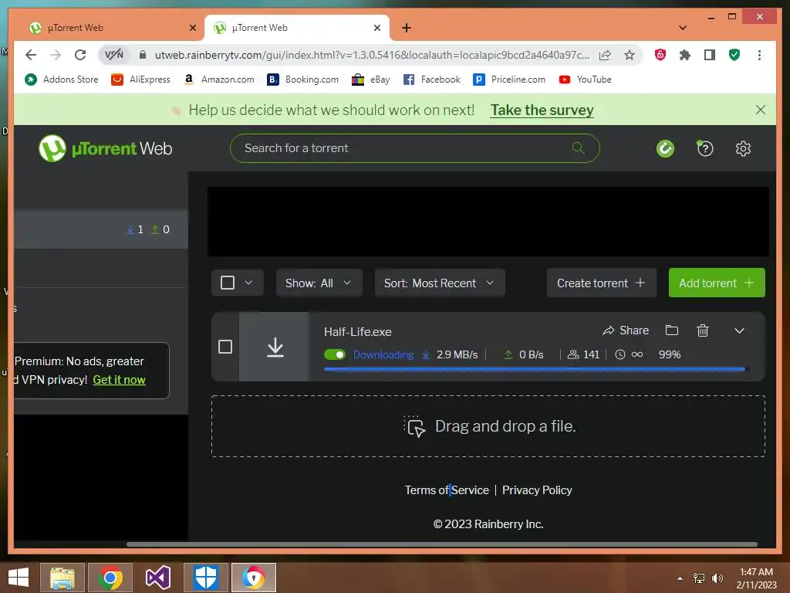Open select-all dropdown arrow
The image size is (790, 593).
(248, 283)
